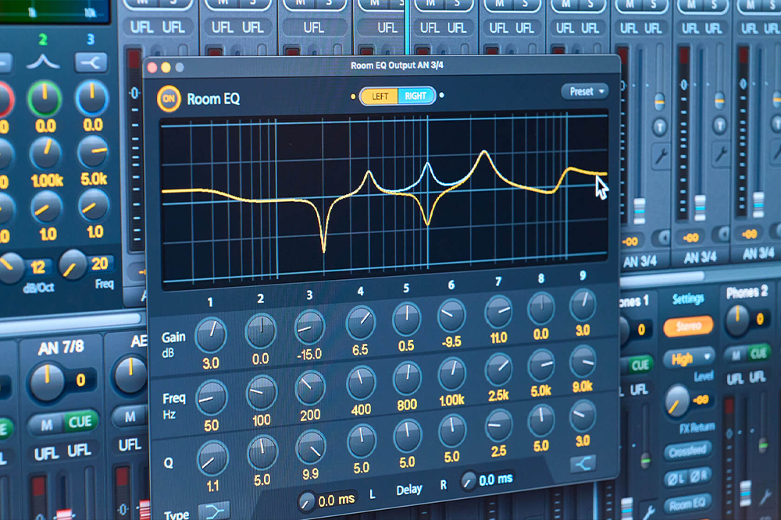Click the ØL phase invert icon
Image resolution: width=781 pixels, height=520 pixels.
(x=676, y=475)
